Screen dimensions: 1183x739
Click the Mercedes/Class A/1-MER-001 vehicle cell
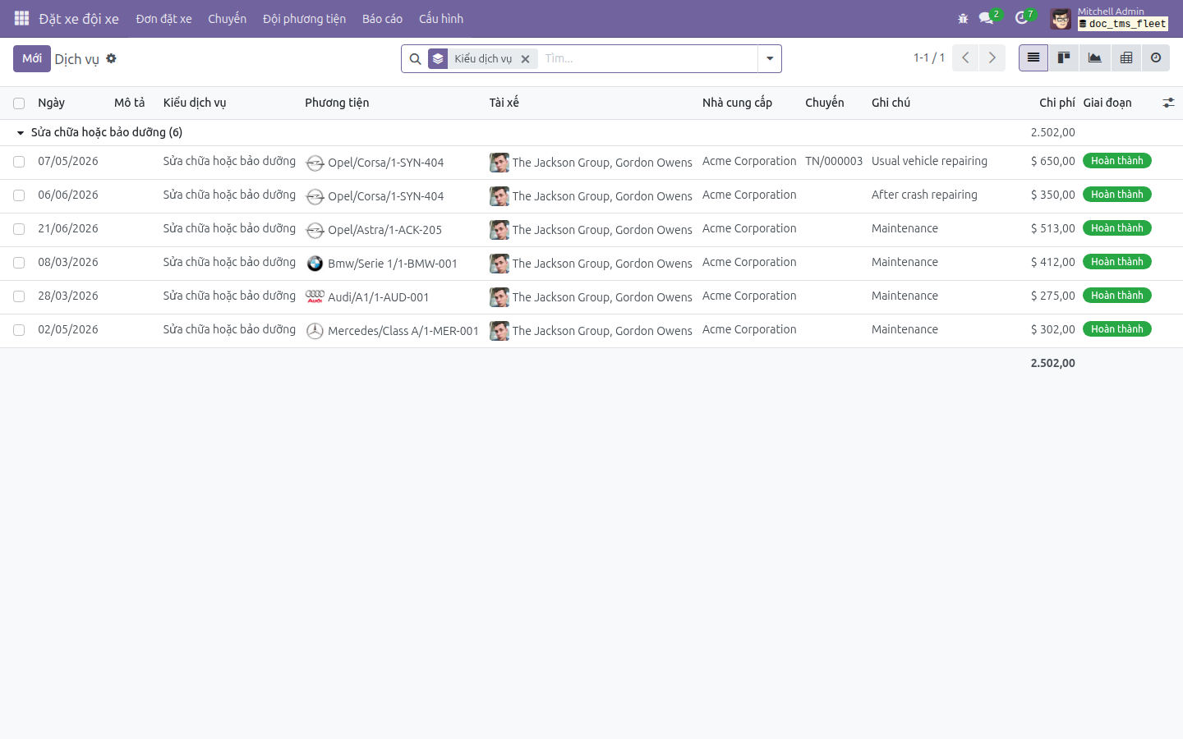click(403, 331)
